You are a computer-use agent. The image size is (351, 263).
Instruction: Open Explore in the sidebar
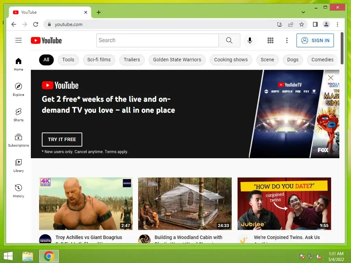tap(19, 89)
